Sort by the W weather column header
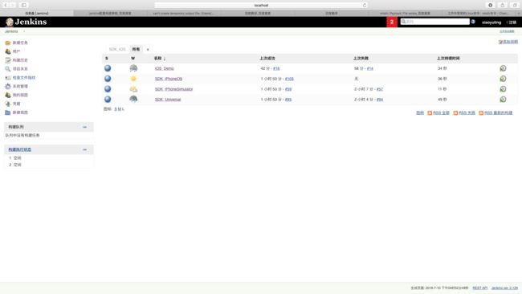This screenshot has width=522, height=294. [133, 59]
